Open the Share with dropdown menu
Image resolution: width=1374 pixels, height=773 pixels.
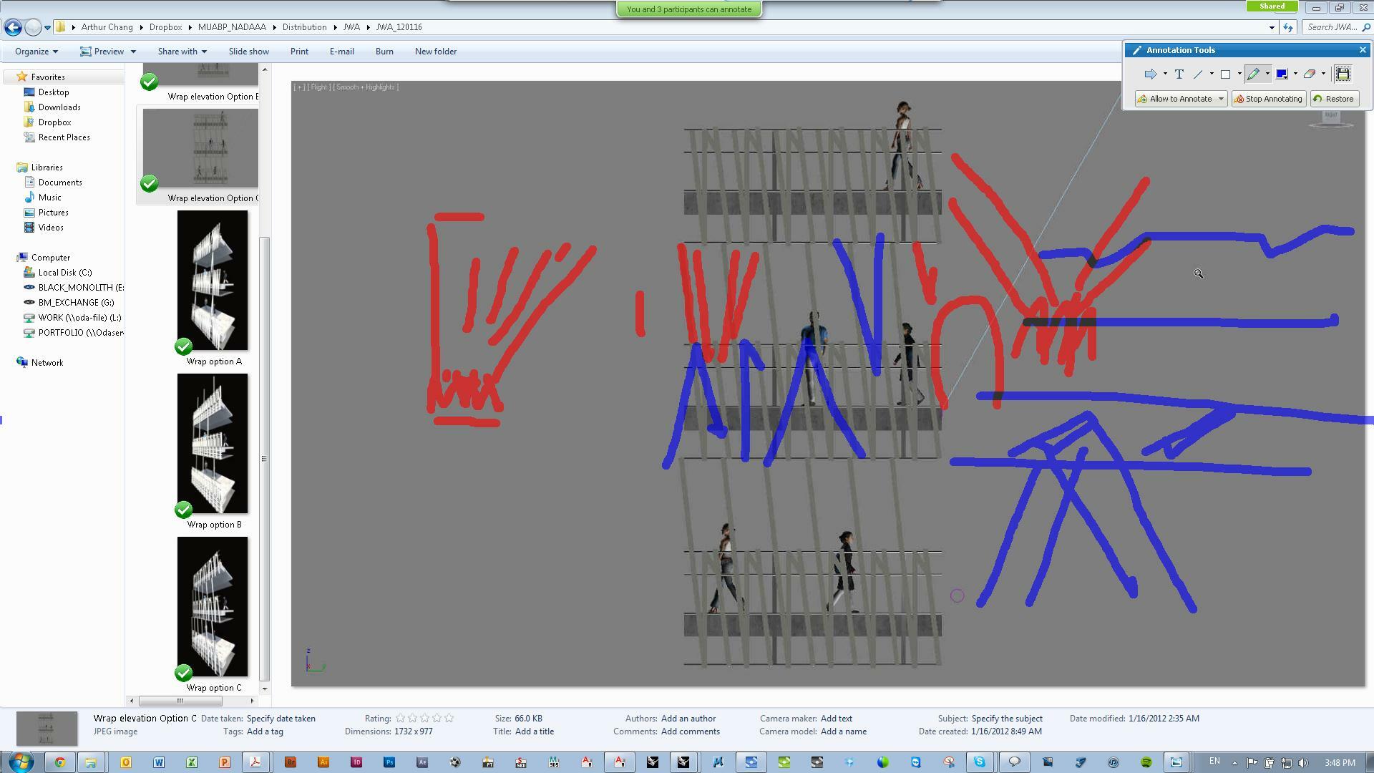coord(182,52)
